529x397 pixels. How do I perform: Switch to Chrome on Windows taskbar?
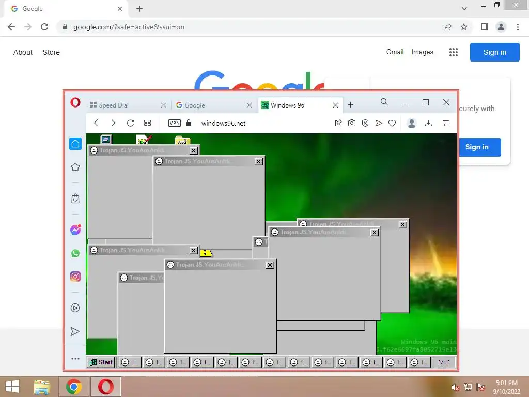73,387
